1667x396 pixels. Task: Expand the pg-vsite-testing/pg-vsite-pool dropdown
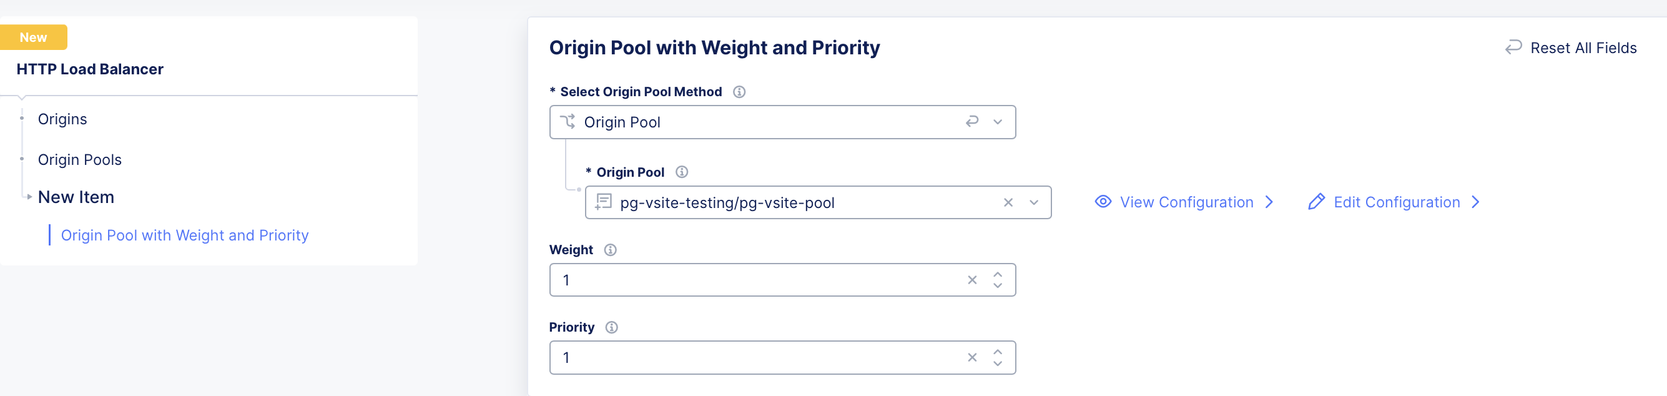pos(1034,202)
